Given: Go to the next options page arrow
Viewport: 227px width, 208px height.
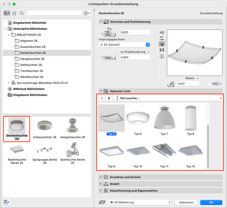Looking at the screenshot, I should pyautogui.click(x=109, y=98).
